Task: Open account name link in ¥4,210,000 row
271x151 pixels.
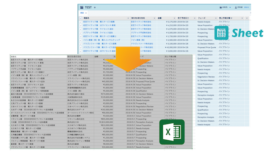Action: point(141,25)
